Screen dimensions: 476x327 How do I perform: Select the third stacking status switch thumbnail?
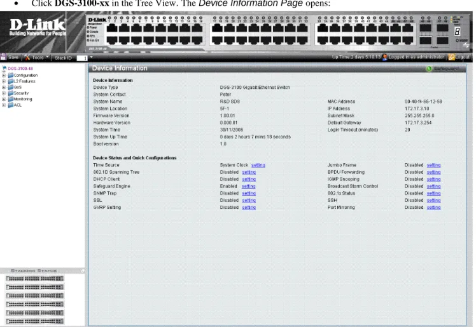[34, 295]
